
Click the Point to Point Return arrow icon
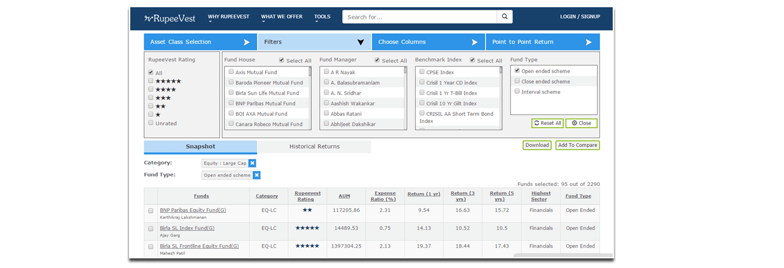[588, 42]
